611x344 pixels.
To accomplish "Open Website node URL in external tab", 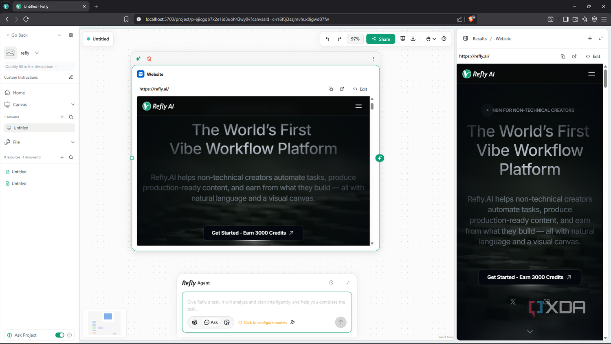I will coord(342,89).
